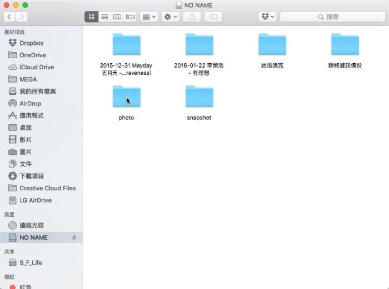The height and width of the screenshot is (289, 389).
Task: Click the NO NAME title bar proxy icon
Action: coord(178,5)
